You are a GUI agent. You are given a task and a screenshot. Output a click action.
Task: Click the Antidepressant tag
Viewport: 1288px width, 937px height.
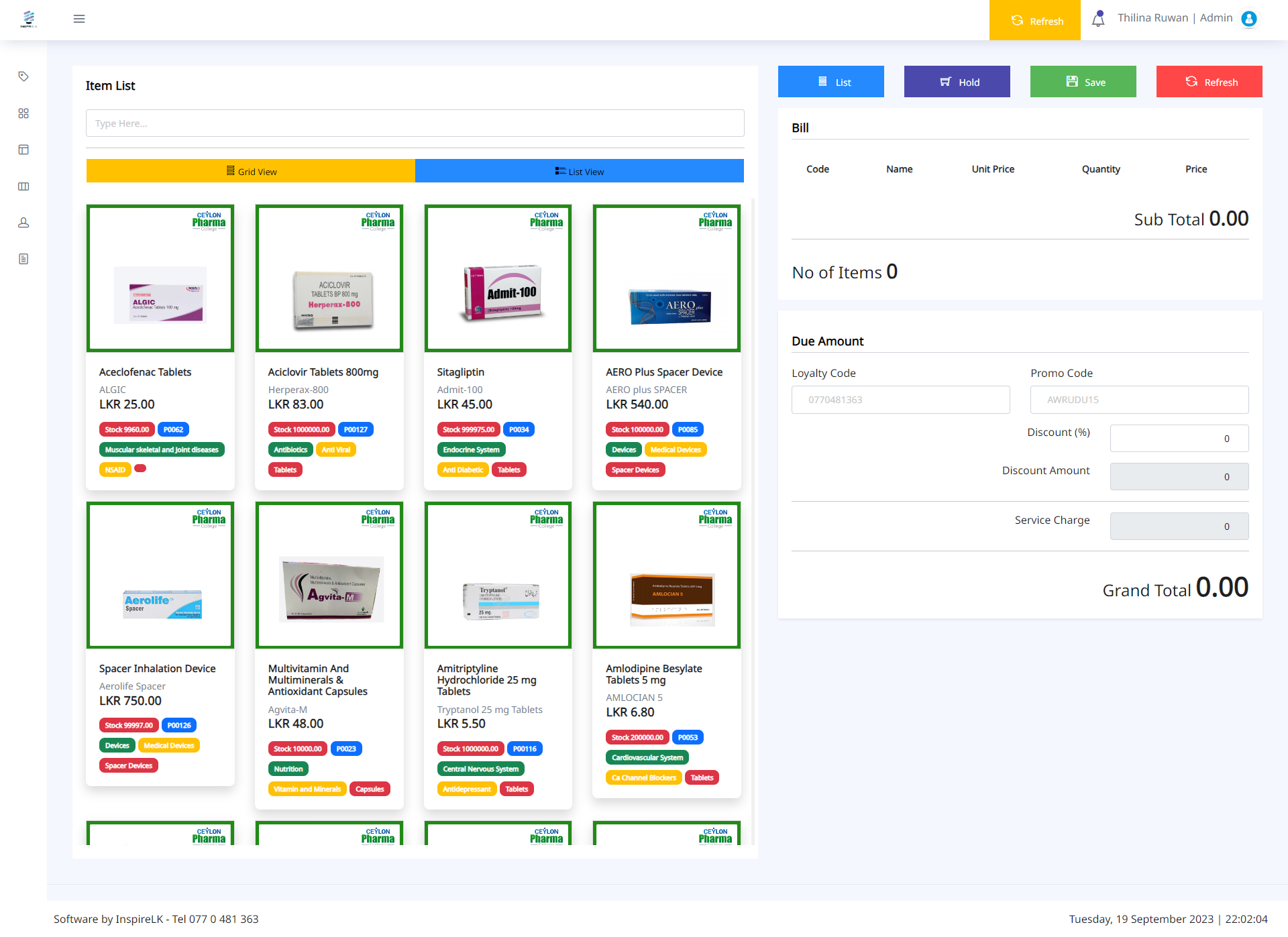(467, 789)
